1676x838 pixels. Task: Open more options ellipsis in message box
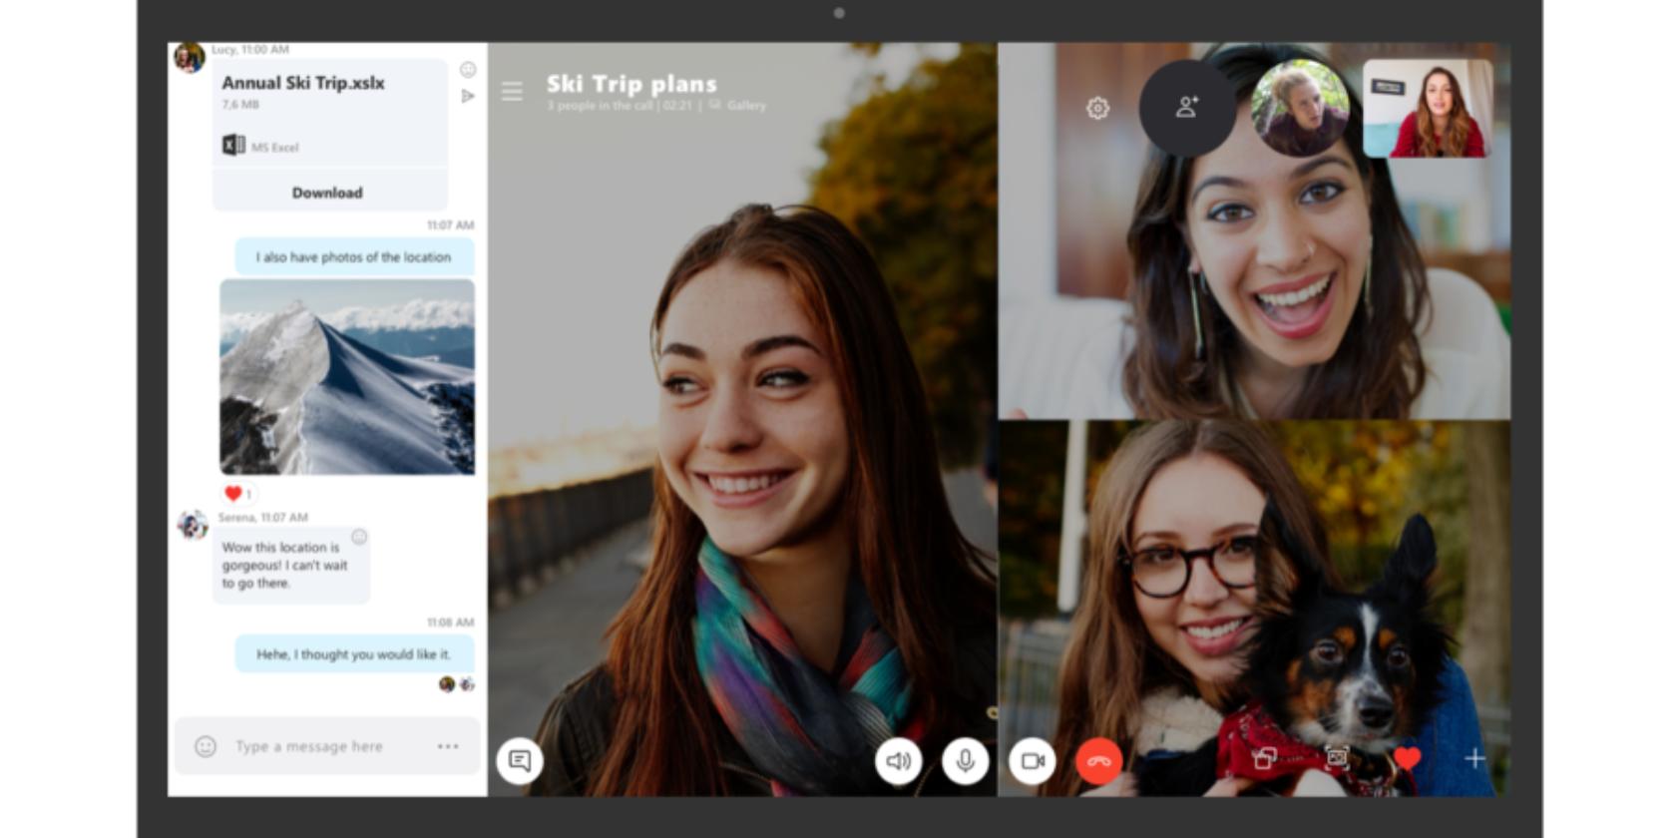pos(448,746)
